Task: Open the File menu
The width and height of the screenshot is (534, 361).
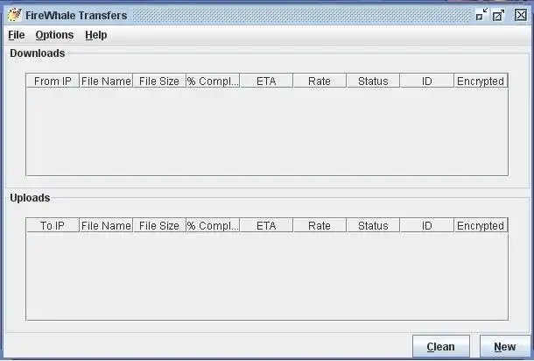Action: pyautogui.click(x=17, y=35)
